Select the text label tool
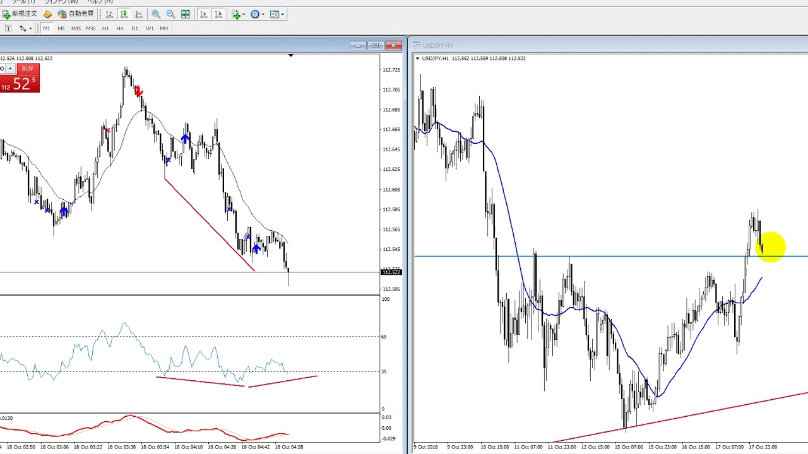808x454 pixels. click(x=8, y=28)
